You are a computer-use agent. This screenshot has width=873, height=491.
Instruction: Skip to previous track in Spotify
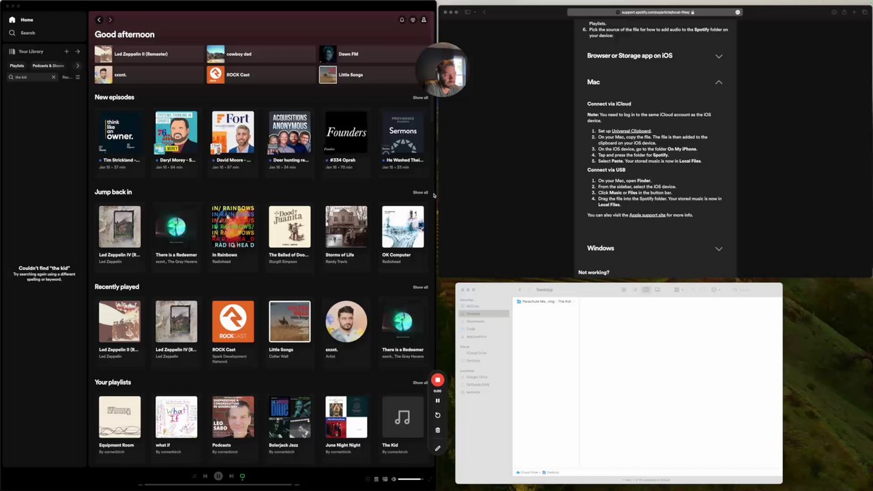coord(205,476)
